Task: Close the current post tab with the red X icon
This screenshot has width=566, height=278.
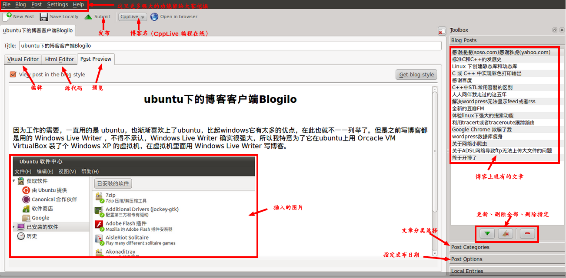Action: [441, 31]
